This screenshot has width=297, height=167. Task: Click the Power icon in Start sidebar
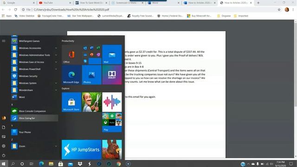click(x=4, y=155)
